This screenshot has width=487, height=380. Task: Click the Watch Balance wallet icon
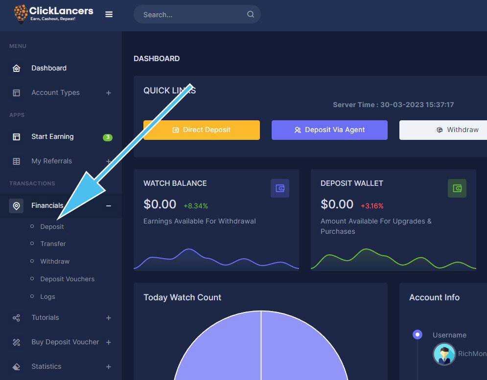[x=280, y=188]
